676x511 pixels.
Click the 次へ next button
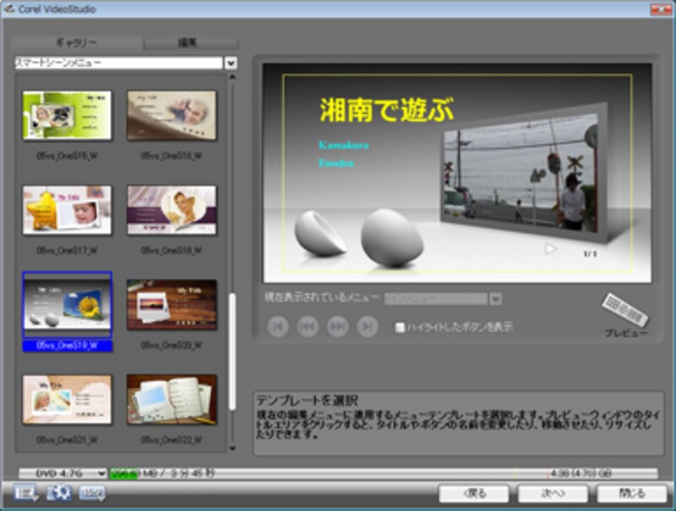pos(553,493)
